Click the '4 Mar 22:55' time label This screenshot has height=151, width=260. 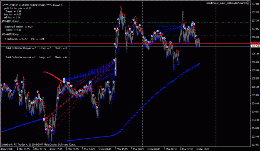click(72, 149)
